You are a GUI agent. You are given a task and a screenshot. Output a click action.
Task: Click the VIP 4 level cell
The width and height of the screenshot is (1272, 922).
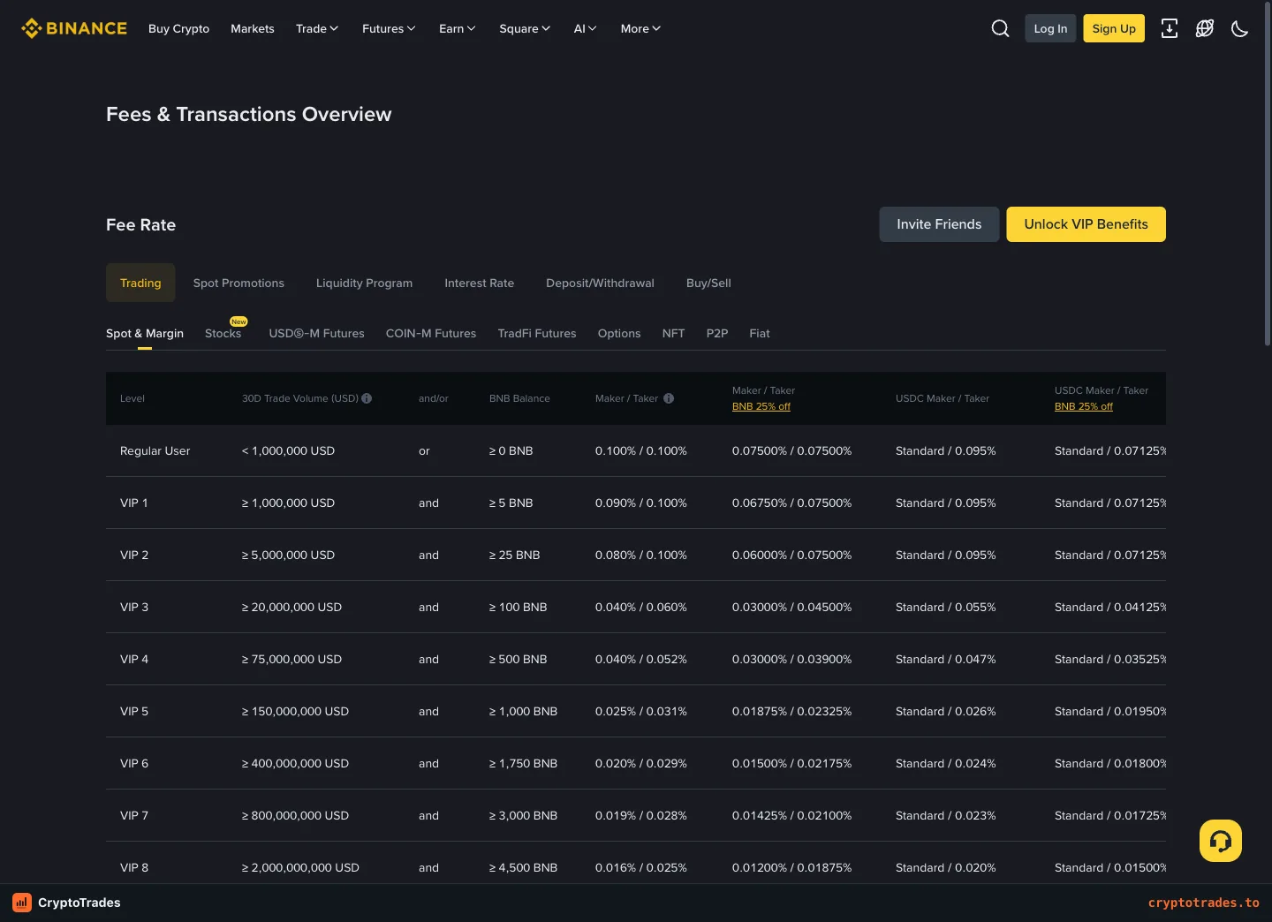[134, 659]
